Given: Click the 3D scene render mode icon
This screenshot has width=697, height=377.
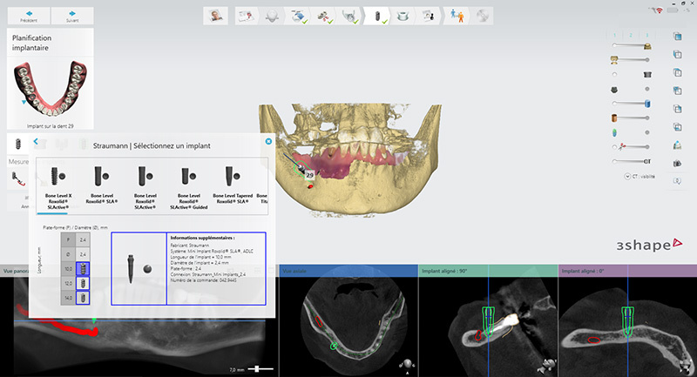Looking at the screenshot, I should [x=678, y=145].
